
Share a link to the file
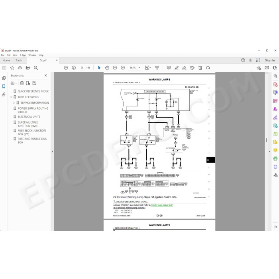pyautogui.click(x=259, y=68)
